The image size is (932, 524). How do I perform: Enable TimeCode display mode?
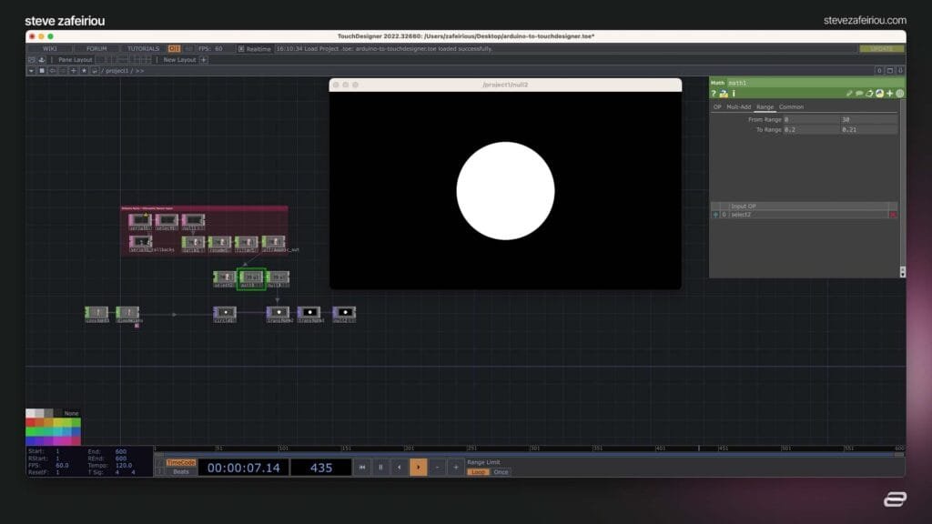181,462
